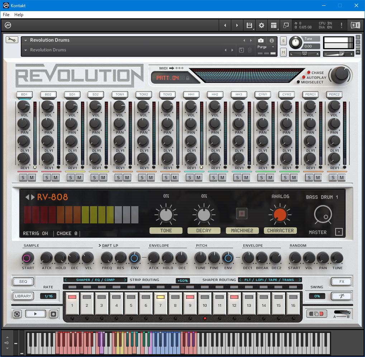Click the instrument volume slider in header
The width and height of the screenshot is (365, 357).
pos(339,54)
